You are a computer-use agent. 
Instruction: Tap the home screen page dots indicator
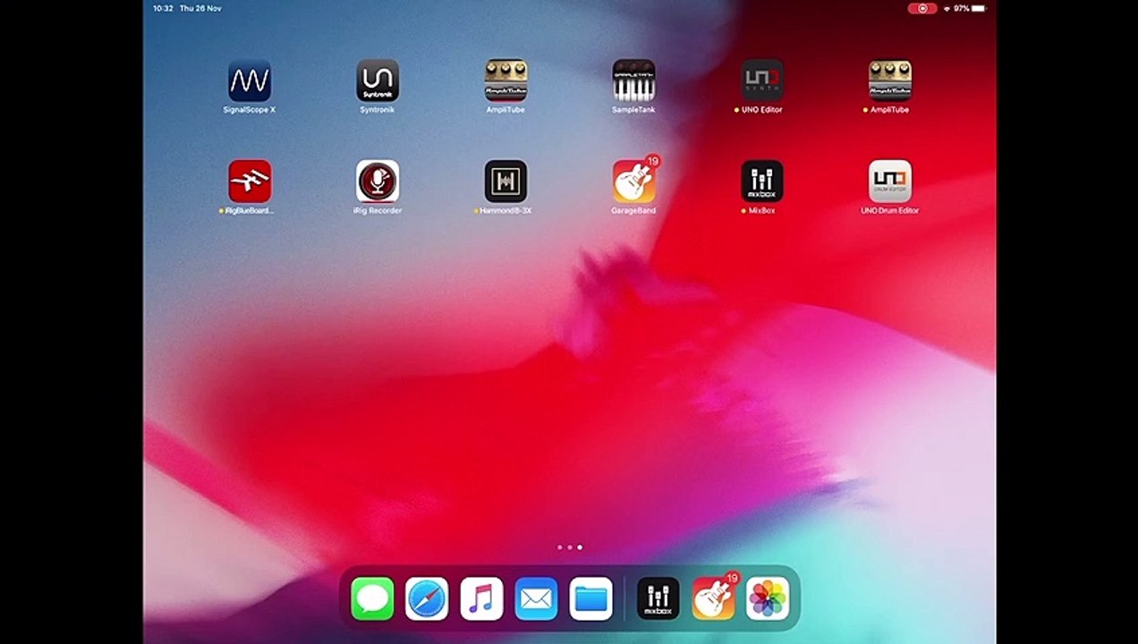coord(570,547)
